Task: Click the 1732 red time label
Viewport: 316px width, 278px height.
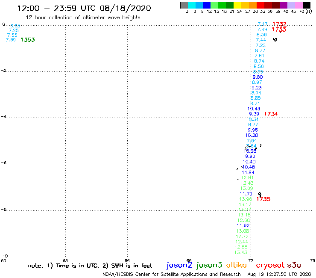Action: (279, 24)
